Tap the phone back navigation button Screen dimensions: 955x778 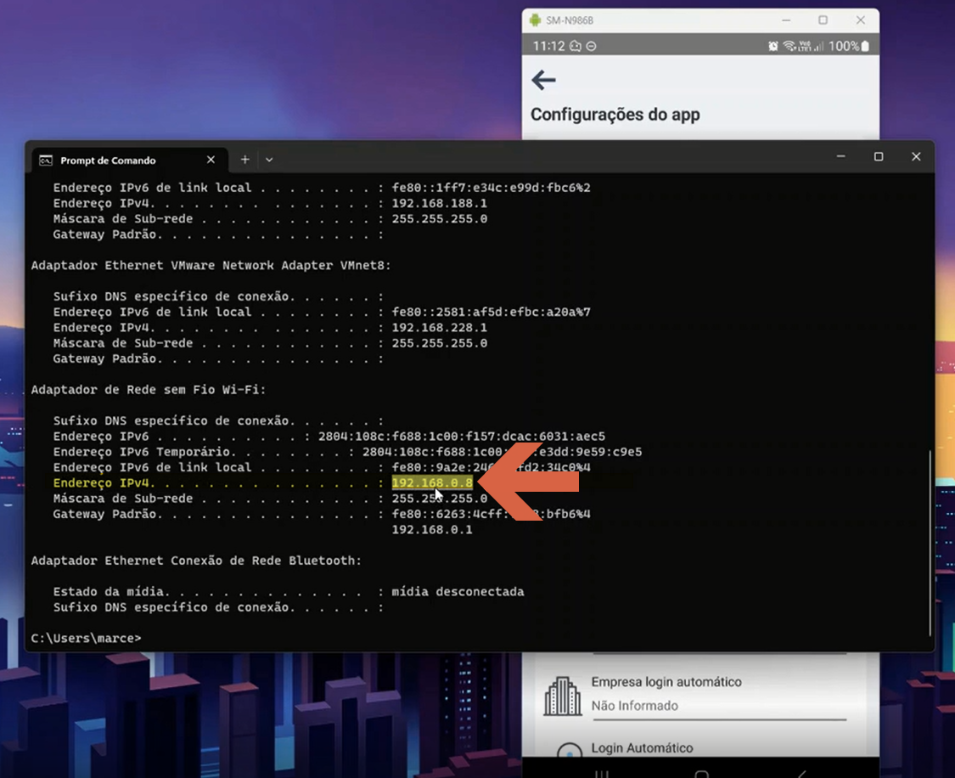click(801, 774)
